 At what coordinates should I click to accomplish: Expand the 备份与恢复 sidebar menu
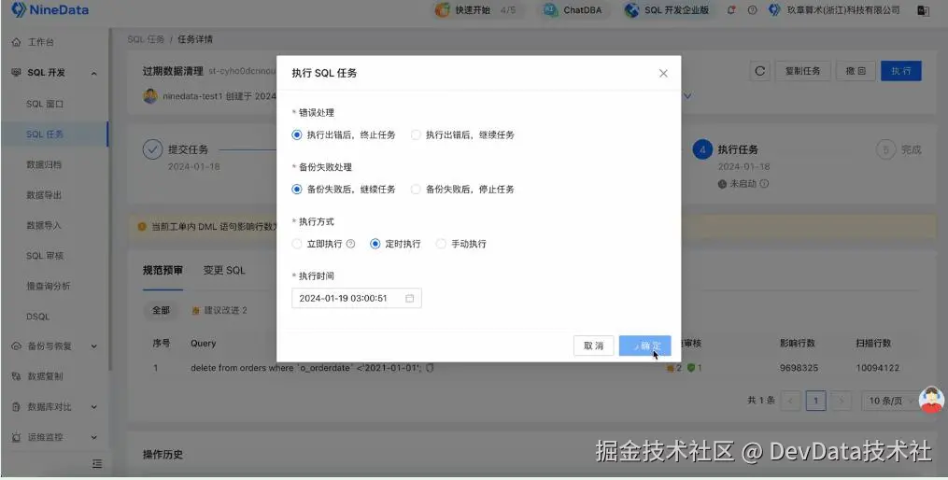pyautogui.click(x=54, y=346)
